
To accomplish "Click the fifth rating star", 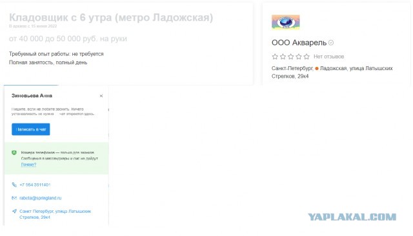I will (307, 57).
